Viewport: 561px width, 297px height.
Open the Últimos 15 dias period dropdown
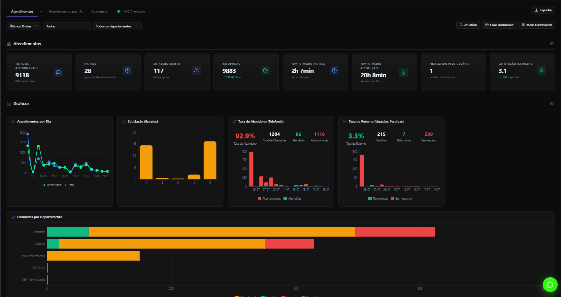24,26
